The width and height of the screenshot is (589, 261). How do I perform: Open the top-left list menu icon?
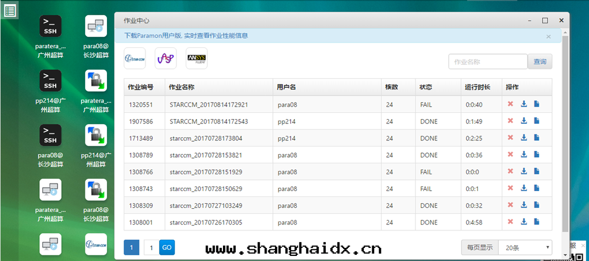pos(10,10)
